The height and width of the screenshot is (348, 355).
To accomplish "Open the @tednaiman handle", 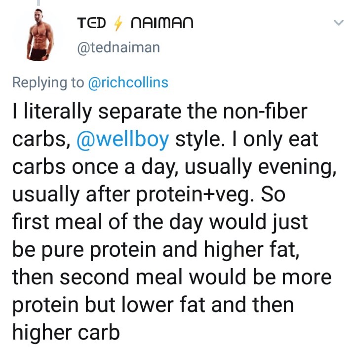I will pos(118,47).
